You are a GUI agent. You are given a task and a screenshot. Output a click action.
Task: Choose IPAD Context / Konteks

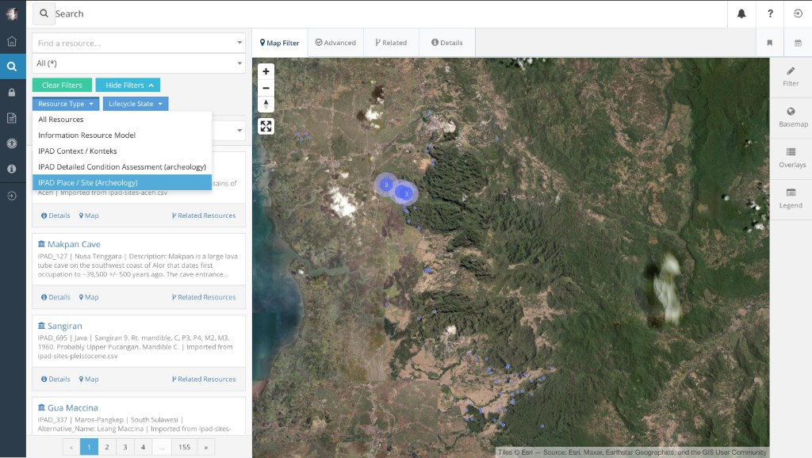pyautogui.click(x=122, y=151)
